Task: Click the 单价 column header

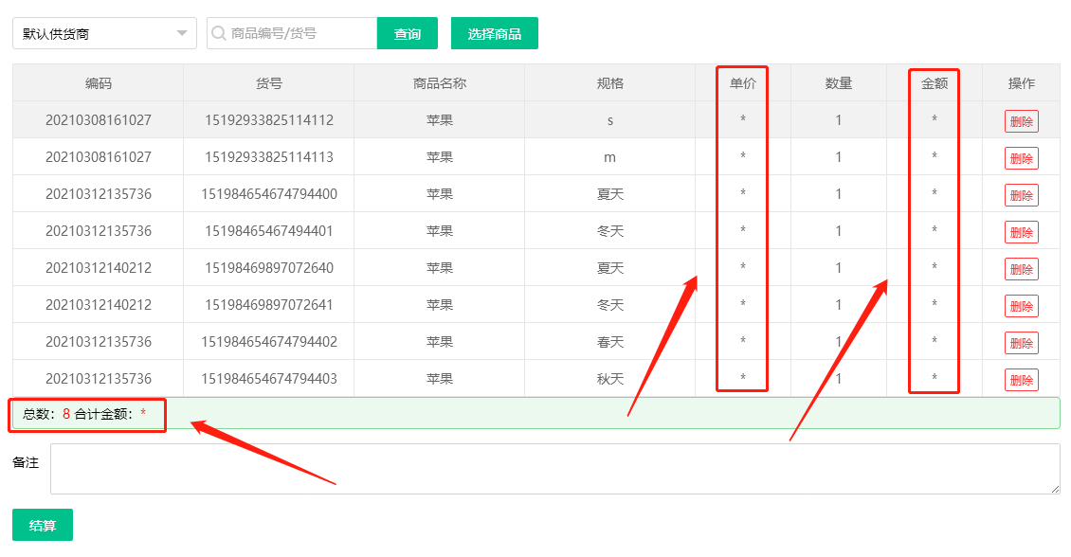Action: [742, 83]
